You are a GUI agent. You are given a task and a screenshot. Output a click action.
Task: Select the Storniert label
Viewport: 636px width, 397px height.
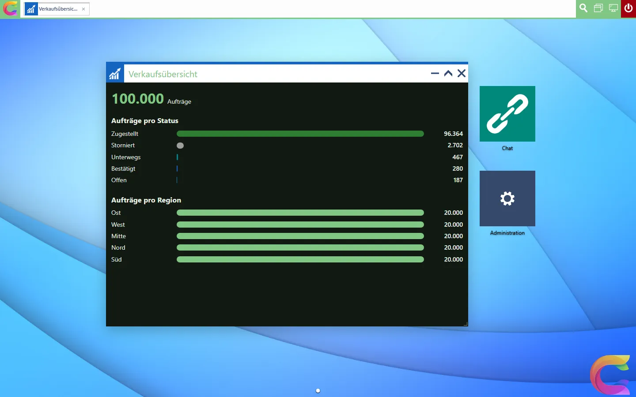click(123, 145)
